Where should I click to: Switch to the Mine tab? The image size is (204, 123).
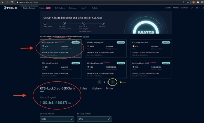point(109,88)
